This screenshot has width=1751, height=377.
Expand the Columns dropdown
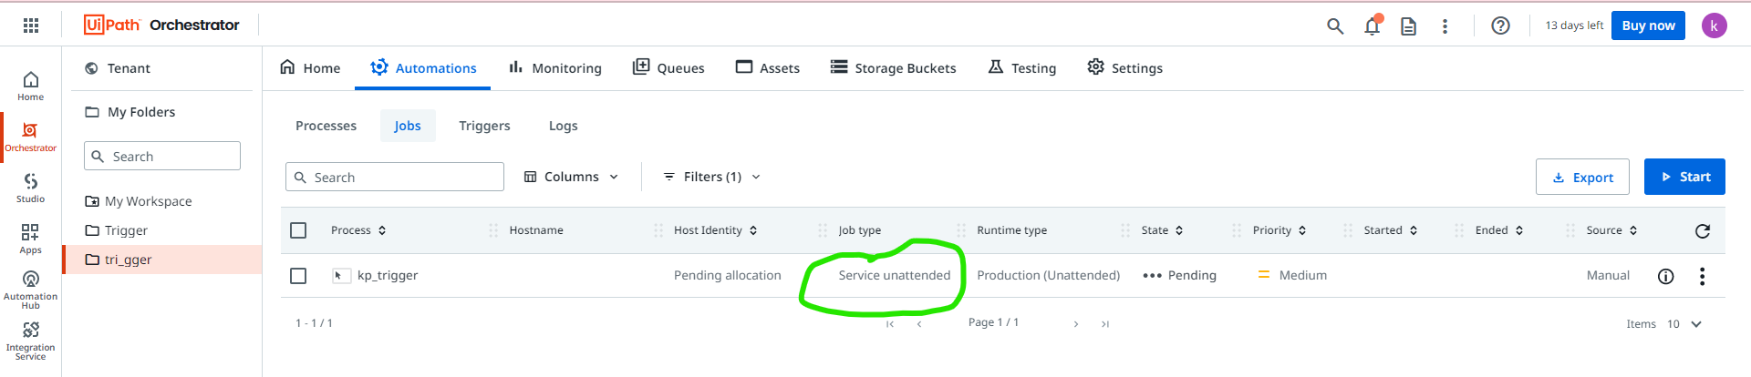(572, 177)
